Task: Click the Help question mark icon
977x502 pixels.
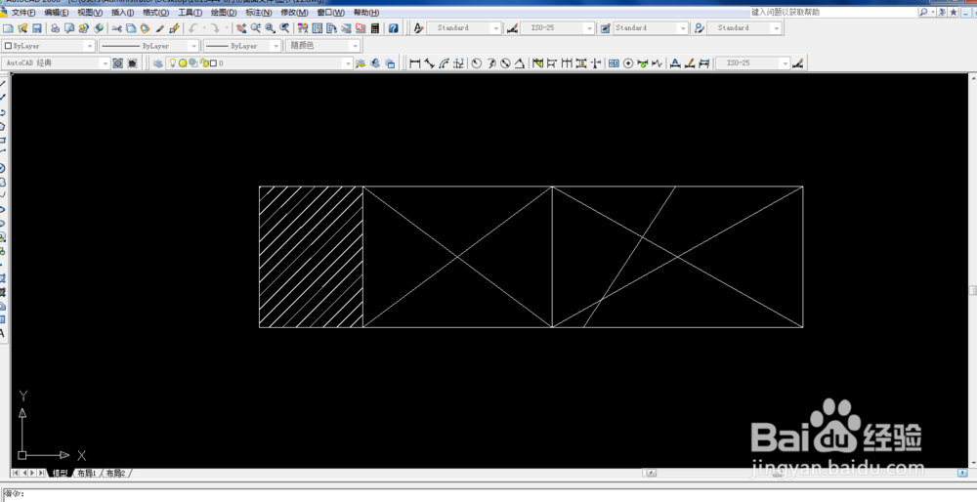Action: (x=393, y=28)
